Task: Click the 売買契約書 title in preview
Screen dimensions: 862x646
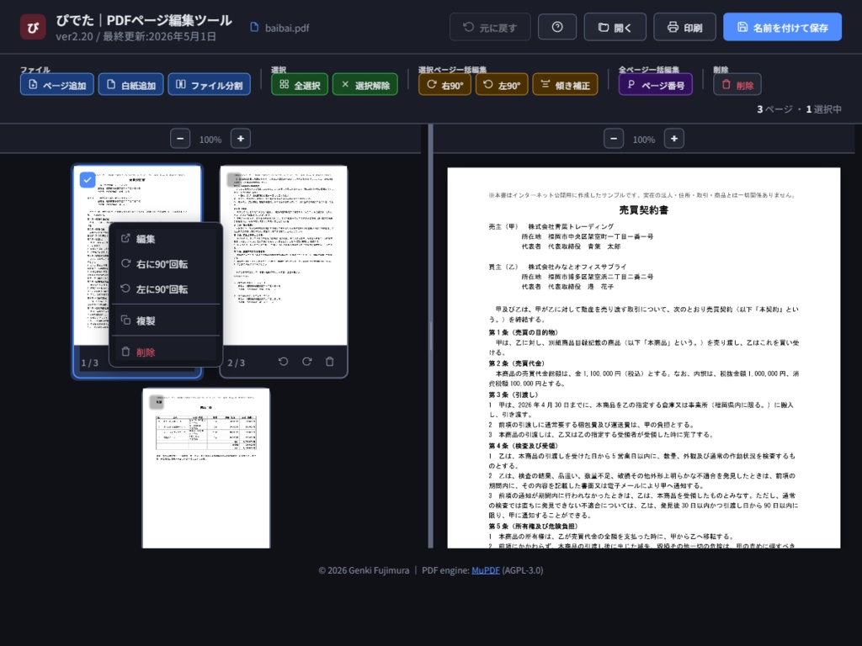Action: tap(643, 209)
